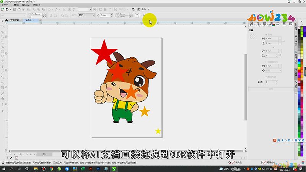The image size is (306, 172).
Task: Click the 副本 copies field
Action: tap(270, 82)
